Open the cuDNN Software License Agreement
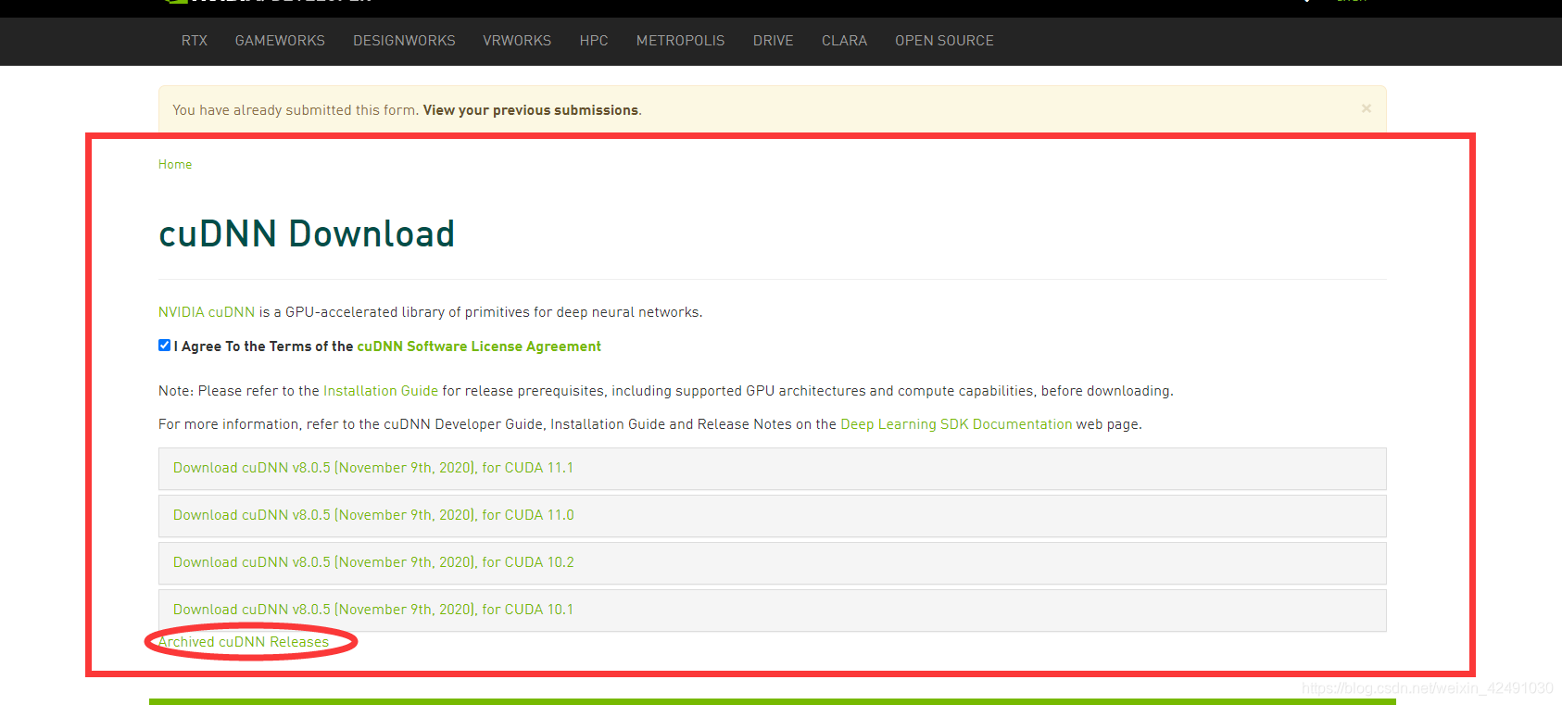The width and height of the screenshot is (1562, 705). [x=479, y=346]
